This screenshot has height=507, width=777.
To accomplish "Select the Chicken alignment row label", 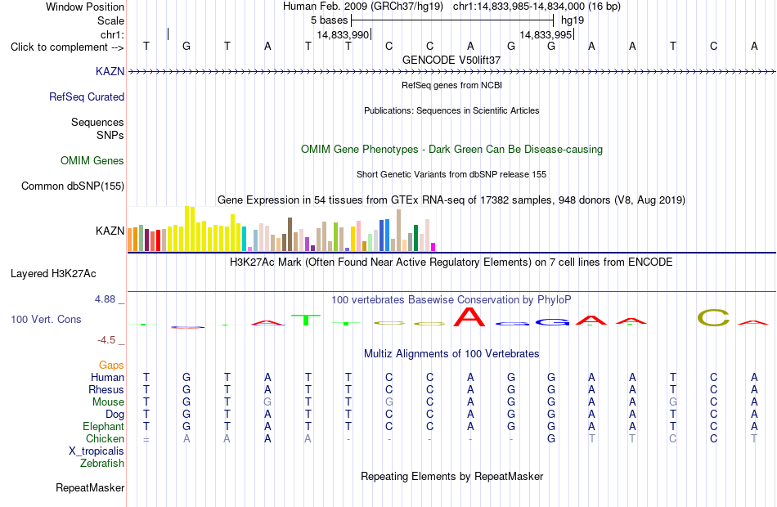I will tap(105, 439).
